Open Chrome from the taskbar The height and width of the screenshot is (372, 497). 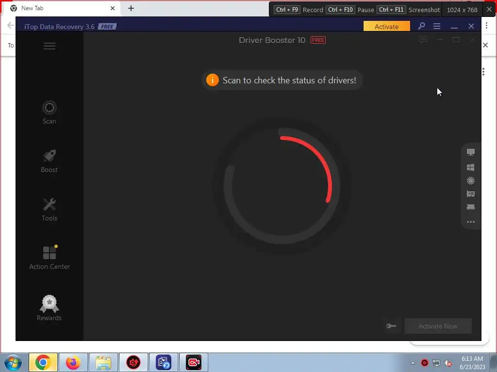click(x=43, y=362)
